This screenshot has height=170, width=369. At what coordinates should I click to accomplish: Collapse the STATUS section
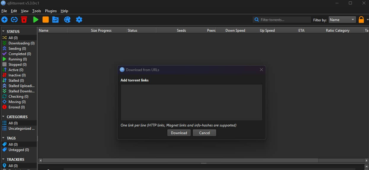coord(4,31)
